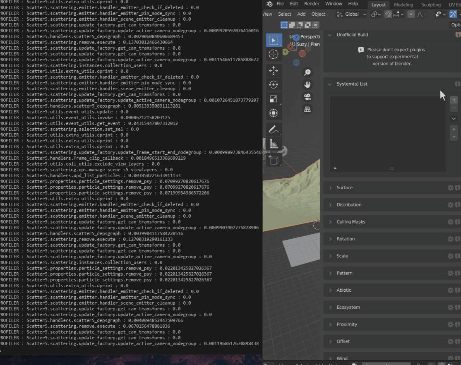Image resolution: width=461 pixels, height=365 pixels.
Task: Toggle camera view with camera icon
Action: click(x=307, y=97)
